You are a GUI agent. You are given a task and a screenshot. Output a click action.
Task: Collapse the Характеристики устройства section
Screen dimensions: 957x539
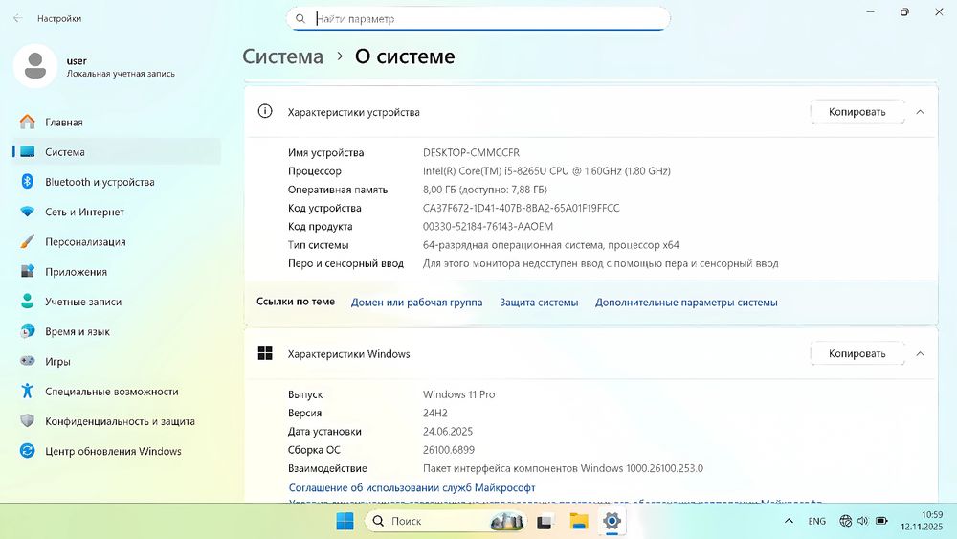coord(921,112)
